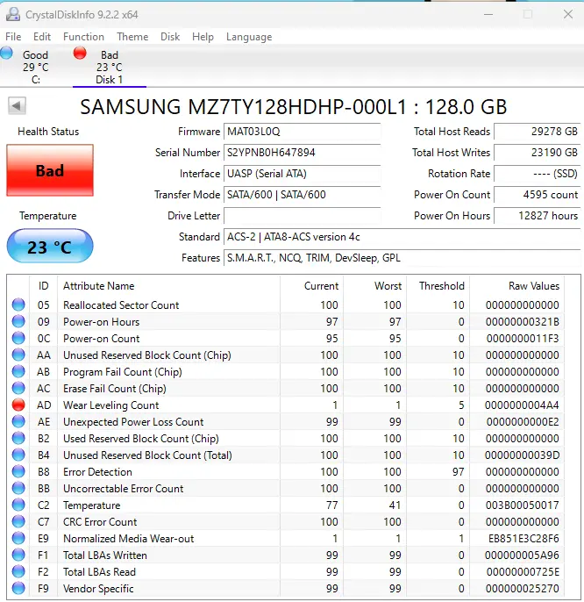
Task: Open the Function menu
Action: pos(83,37)
